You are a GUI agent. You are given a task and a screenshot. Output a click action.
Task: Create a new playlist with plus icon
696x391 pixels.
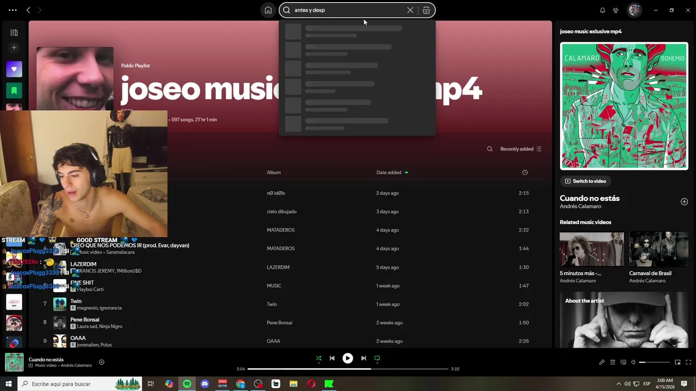coord(14,48)
